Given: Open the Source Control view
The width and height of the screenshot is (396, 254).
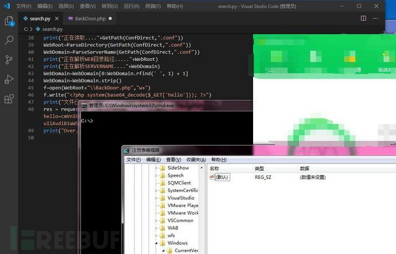Looking at the screenshot, I should pos(9,60).
